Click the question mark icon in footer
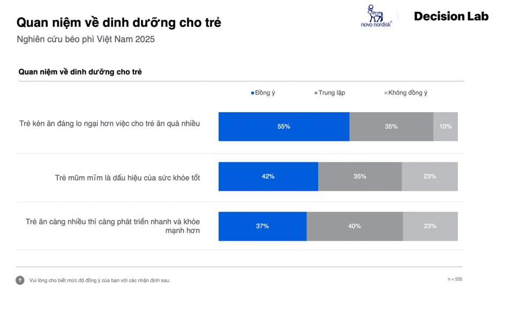The height and width of the screenshot is (327, 511). pos(20,280)
